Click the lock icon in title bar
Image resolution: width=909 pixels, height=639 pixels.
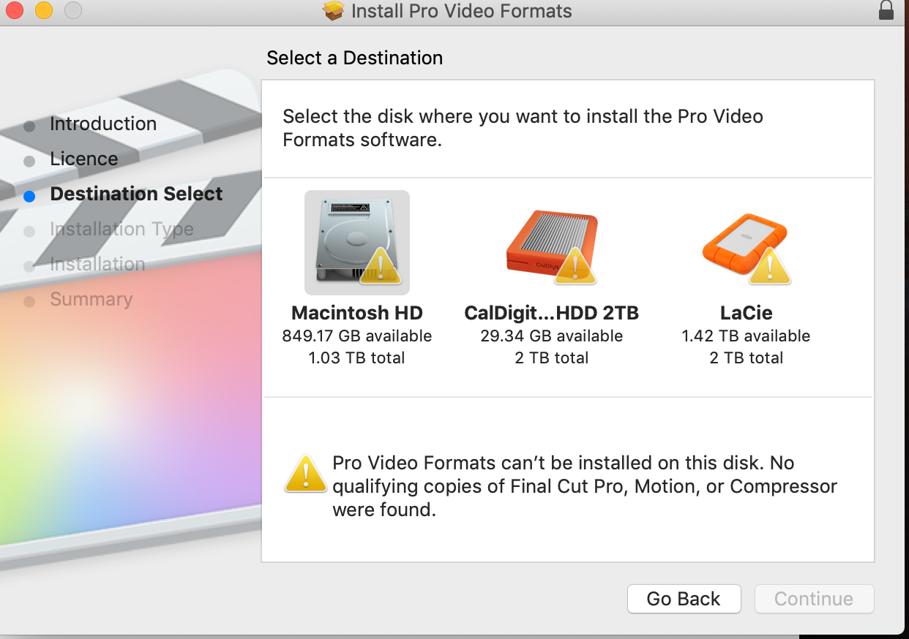coord(886,11)
